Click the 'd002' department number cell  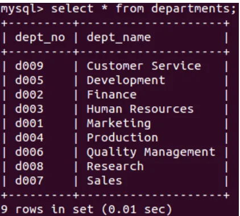point(30,94)
